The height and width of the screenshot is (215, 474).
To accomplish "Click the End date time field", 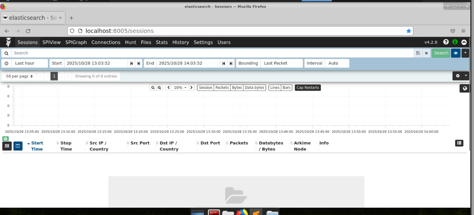I will point(189,63).
